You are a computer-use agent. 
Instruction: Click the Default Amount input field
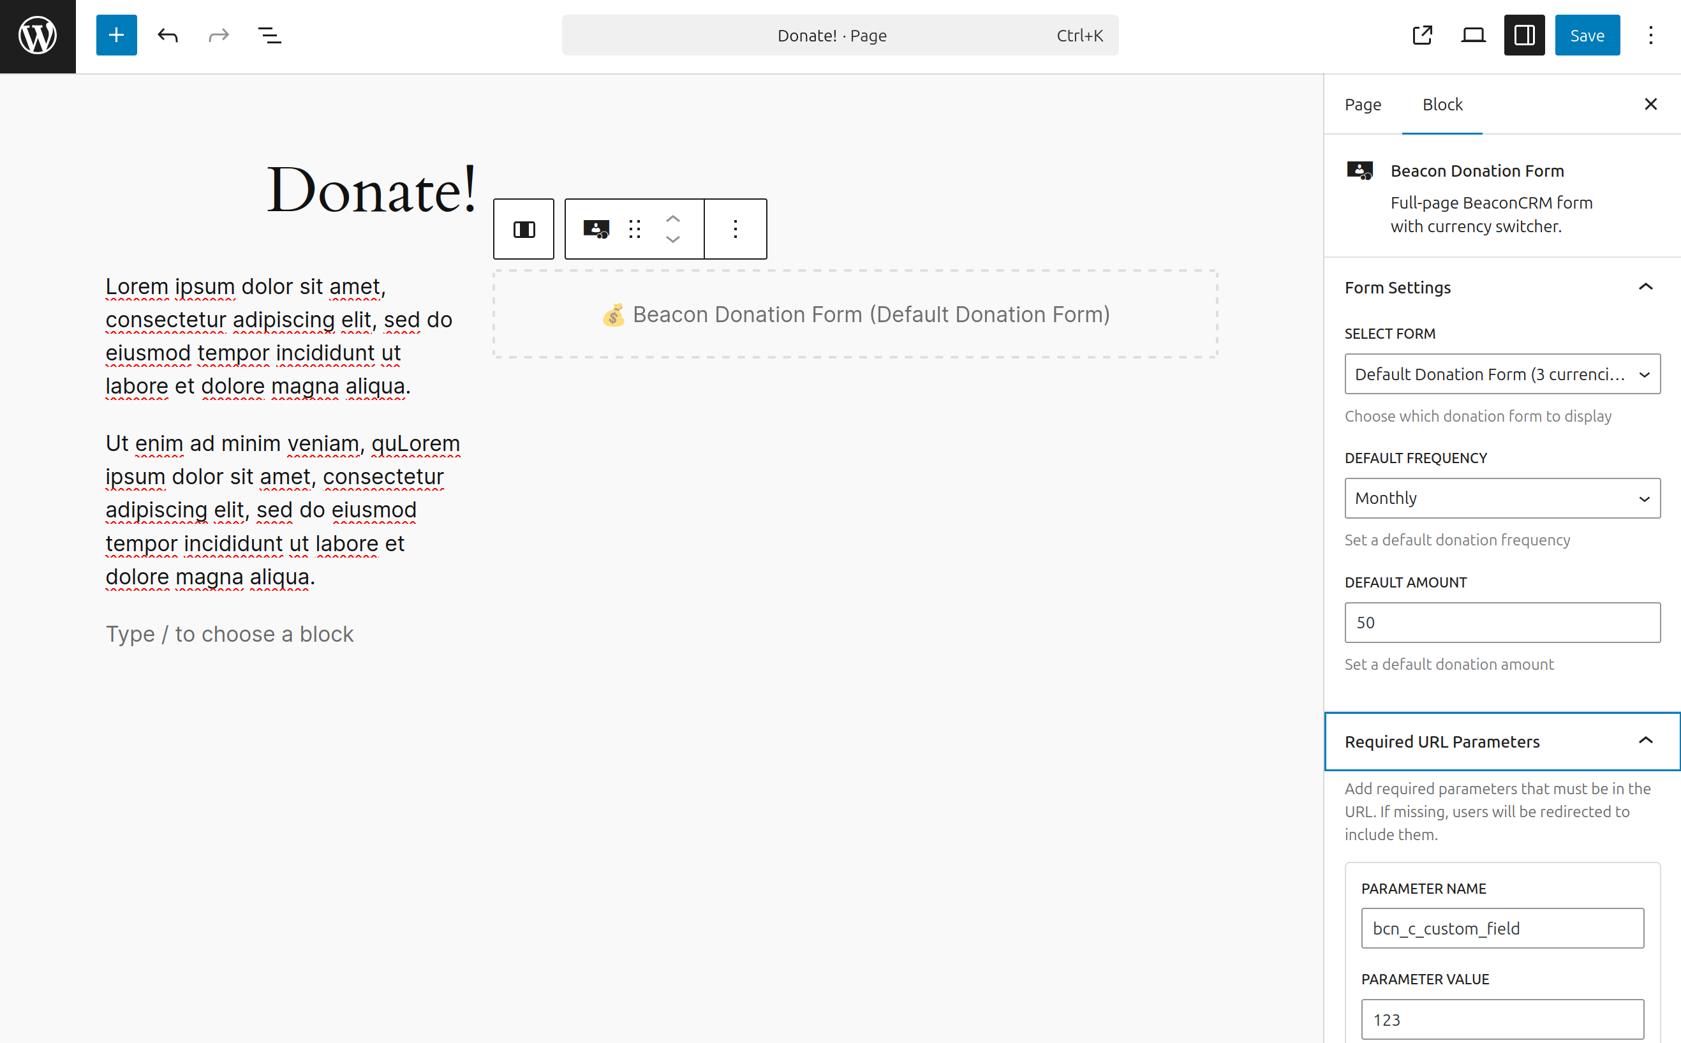pos(1502,622)
